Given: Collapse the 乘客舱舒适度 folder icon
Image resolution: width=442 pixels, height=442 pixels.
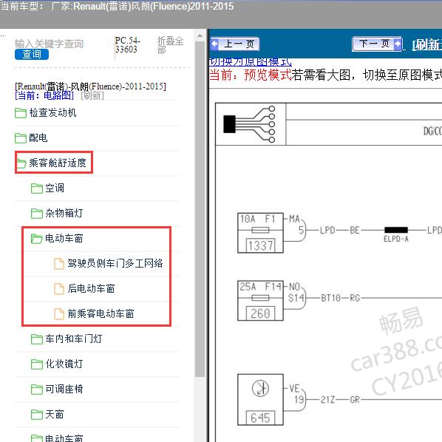Looking at the screenshot, I should pos(21,163).
